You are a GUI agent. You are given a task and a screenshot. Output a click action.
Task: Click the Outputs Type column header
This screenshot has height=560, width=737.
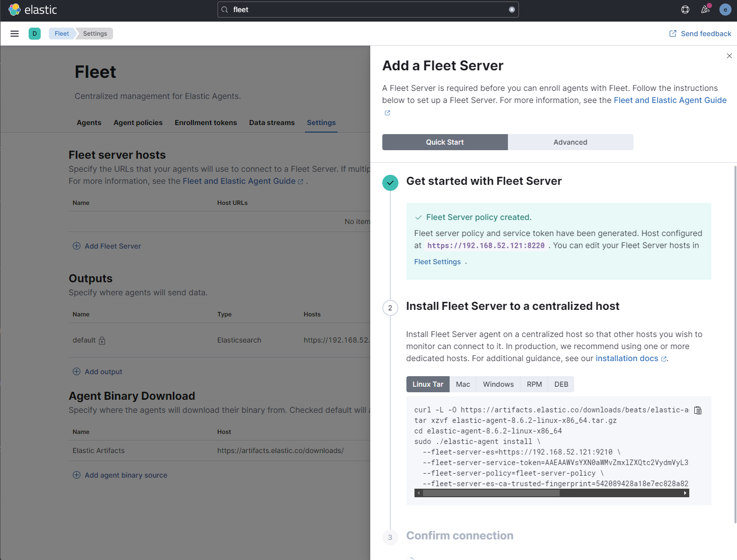225,314
